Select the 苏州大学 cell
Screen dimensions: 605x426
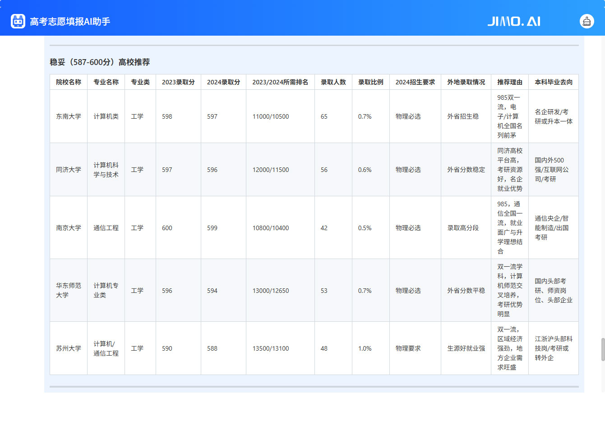(x=69, y=348)
